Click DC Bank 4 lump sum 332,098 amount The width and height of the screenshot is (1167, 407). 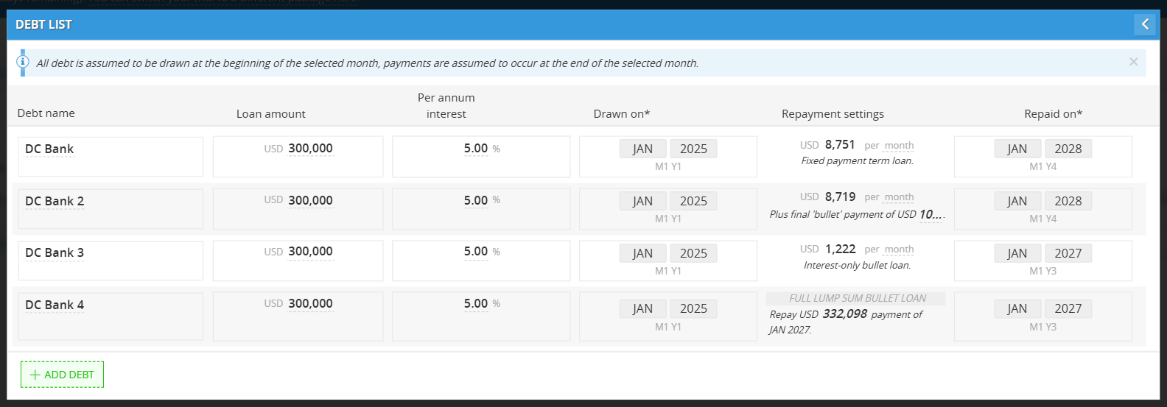click(844, 314)
